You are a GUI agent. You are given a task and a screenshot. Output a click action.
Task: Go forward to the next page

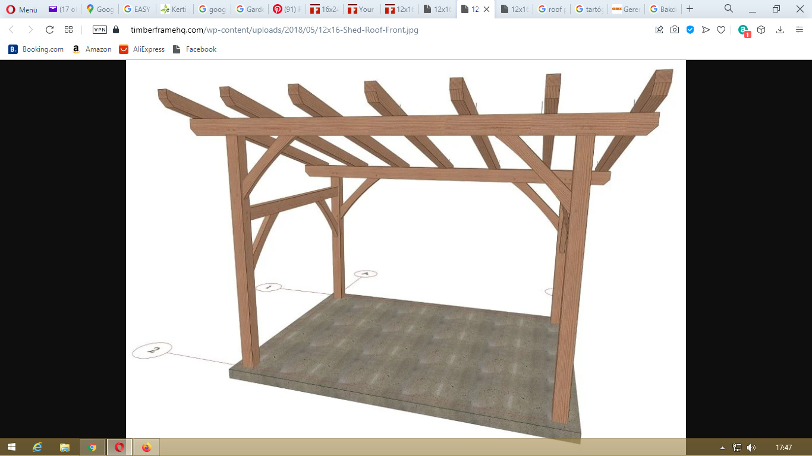click(30, 30)
